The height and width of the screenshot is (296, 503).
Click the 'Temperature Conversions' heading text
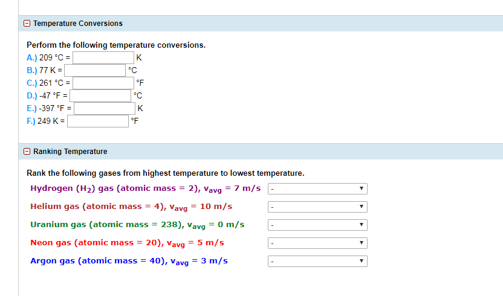click(x=78, y=24)
